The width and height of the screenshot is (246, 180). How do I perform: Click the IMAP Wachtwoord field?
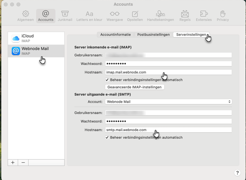pyautogui.click(x=169, y=63)
